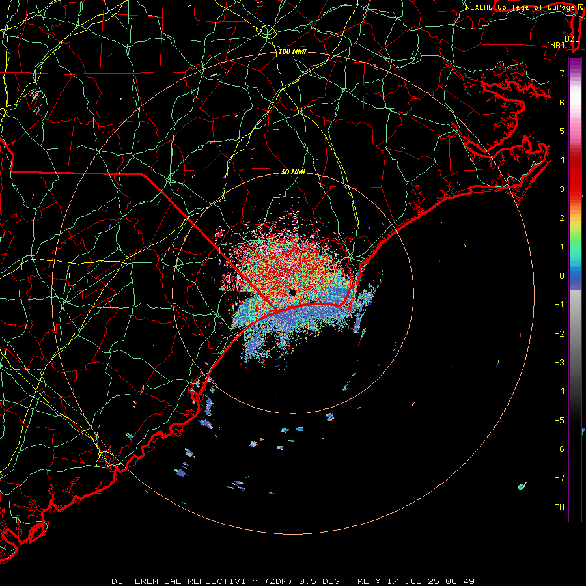Click the 100 NMI range ring label
This screenshot has height=586, width=586.
coord(292,51)
